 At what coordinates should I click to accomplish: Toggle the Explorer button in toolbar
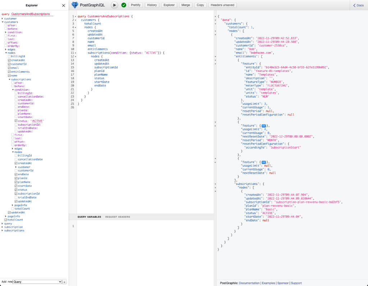click(x=169, y=5)
